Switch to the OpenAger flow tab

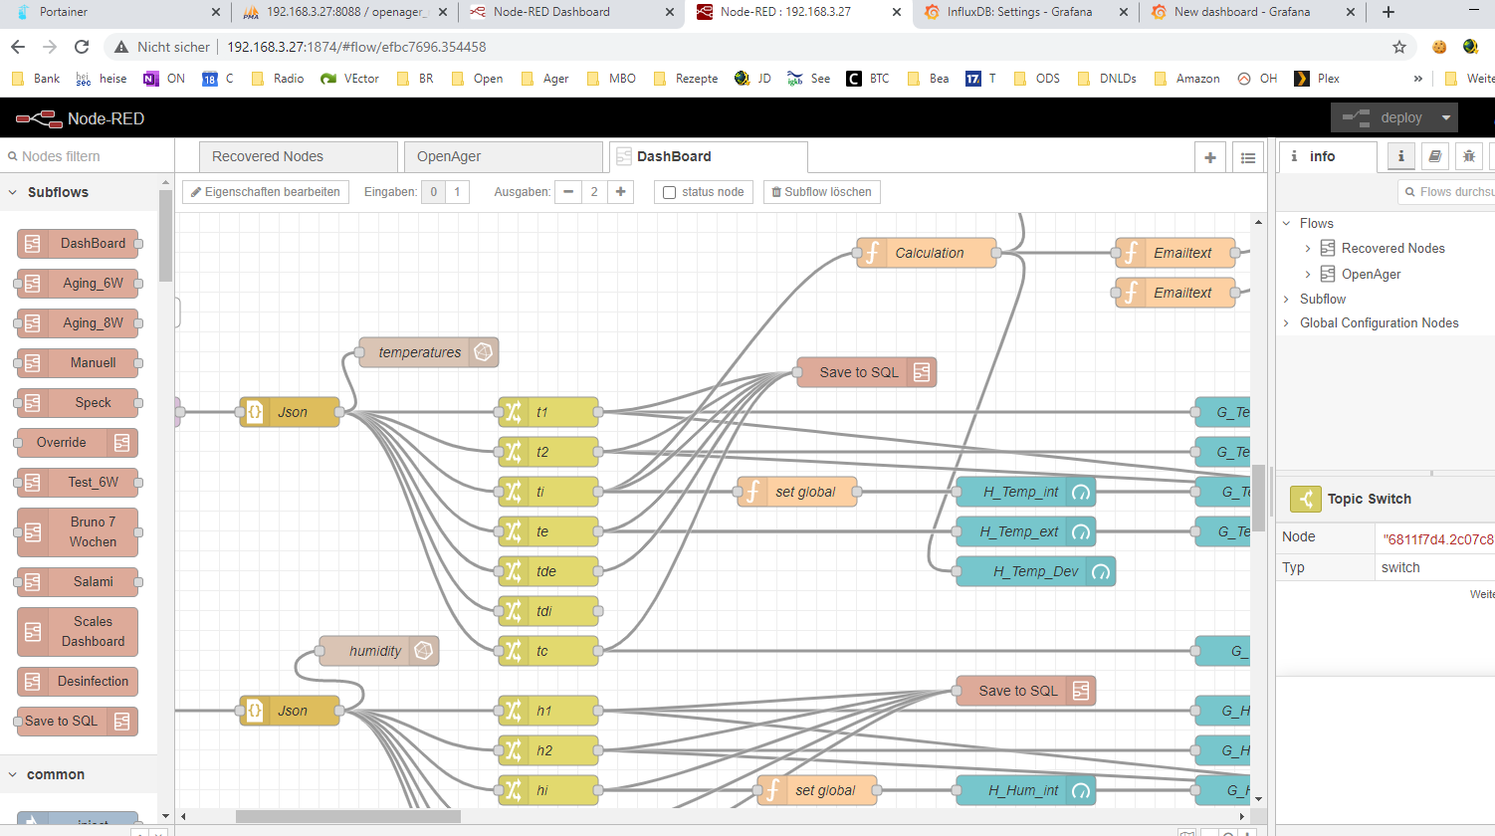[x=449, y=156]
